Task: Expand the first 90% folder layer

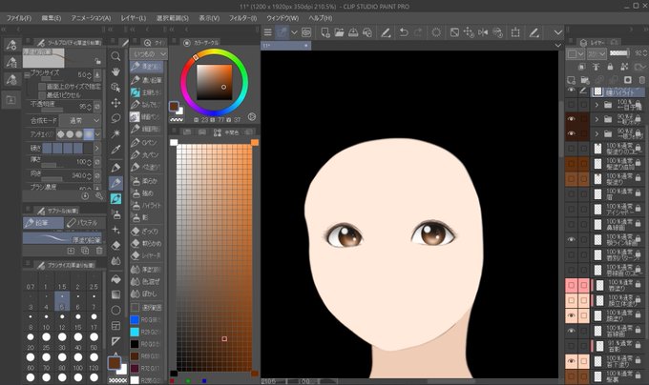Action: point(597,119)
